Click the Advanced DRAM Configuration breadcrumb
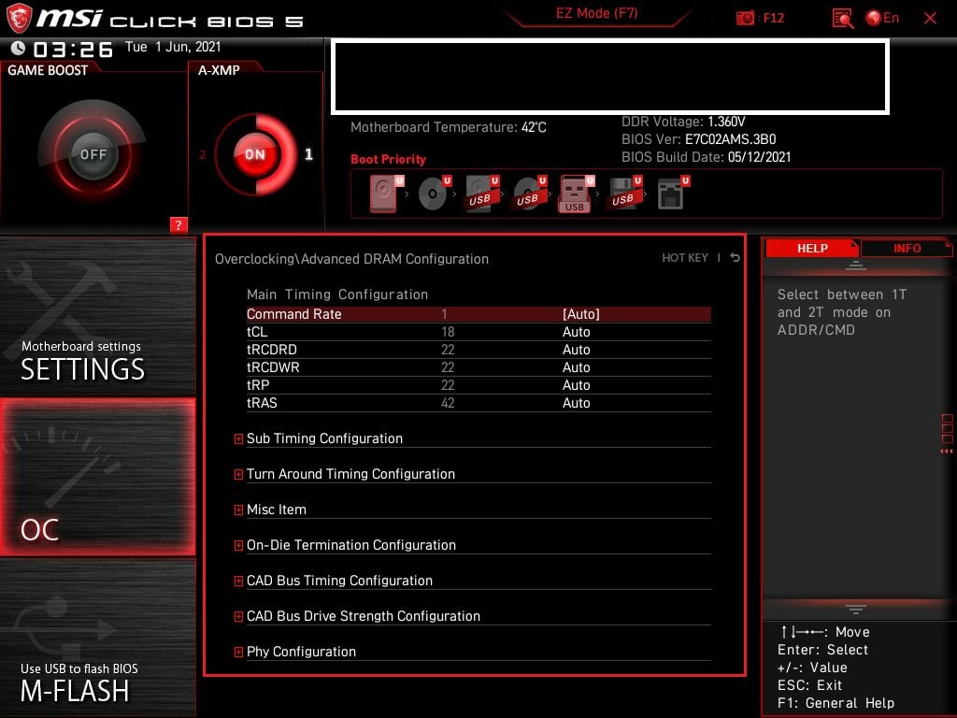This screenshot has height=718, width=957. click(394, 258)
